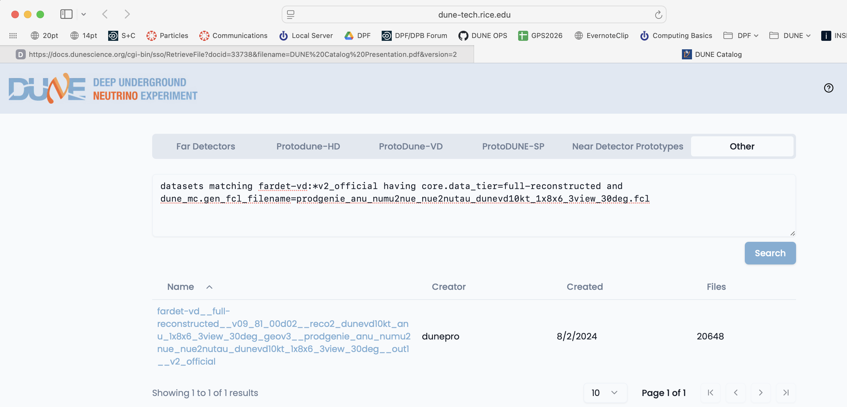Screen dimensions: 847x407
Task: Open the fardet-vd full-reconstructed dataset link
Action: tap(283, 336)
